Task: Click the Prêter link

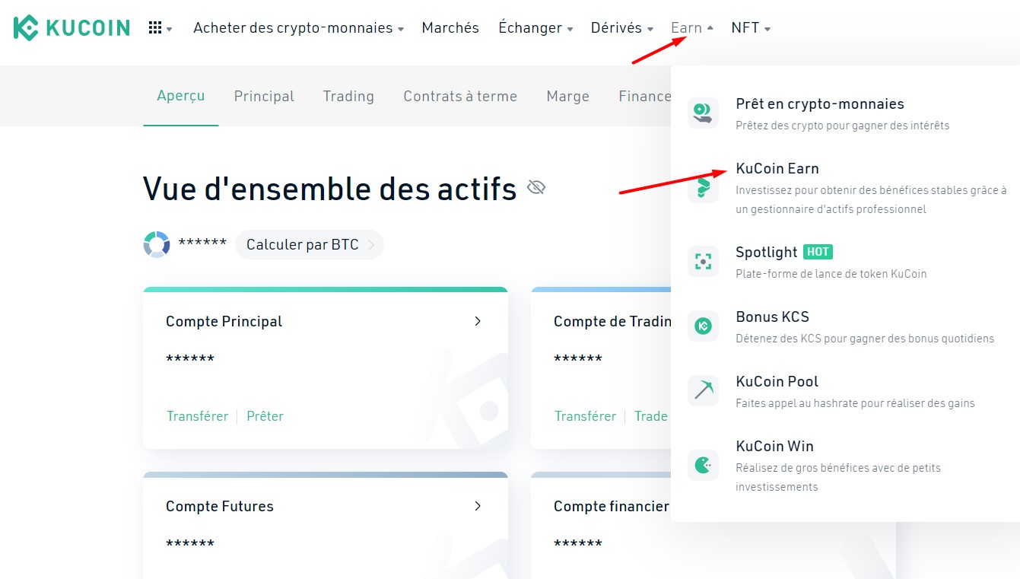Action: pyautogui.click(x=265, y=416)
